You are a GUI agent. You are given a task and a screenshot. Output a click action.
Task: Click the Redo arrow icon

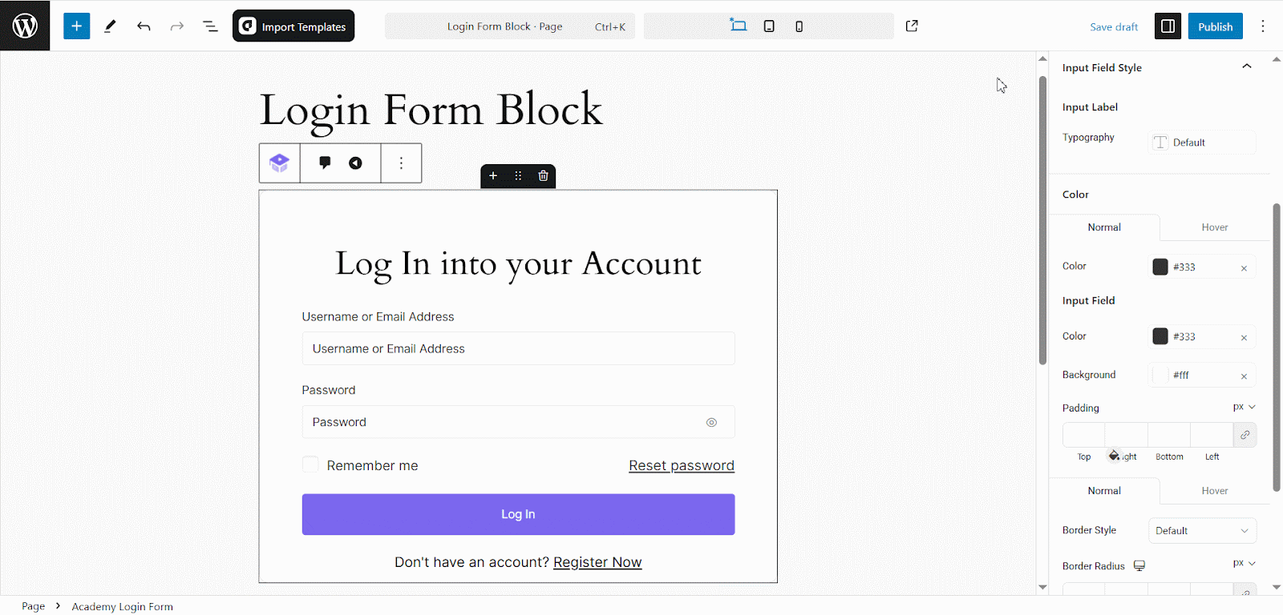click(176, 26)
